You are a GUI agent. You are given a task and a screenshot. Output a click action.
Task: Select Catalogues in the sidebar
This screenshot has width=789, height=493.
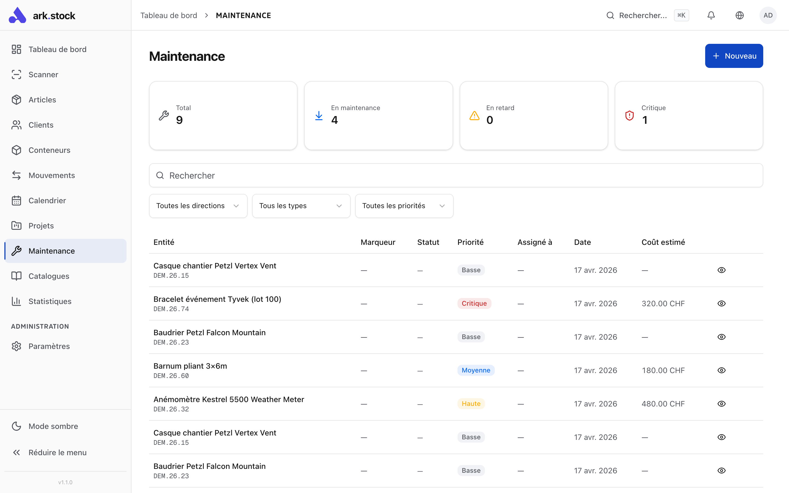tap(48, 276)
